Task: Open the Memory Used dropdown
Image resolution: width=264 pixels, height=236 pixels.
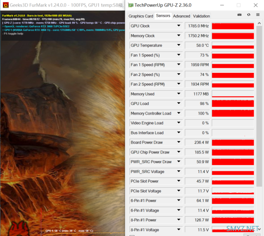Action: tap(179, 94)
